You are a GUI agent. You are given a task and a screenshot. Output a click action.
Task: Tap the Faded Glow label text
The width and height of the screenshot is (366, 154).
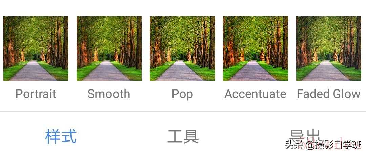[329, 94]
